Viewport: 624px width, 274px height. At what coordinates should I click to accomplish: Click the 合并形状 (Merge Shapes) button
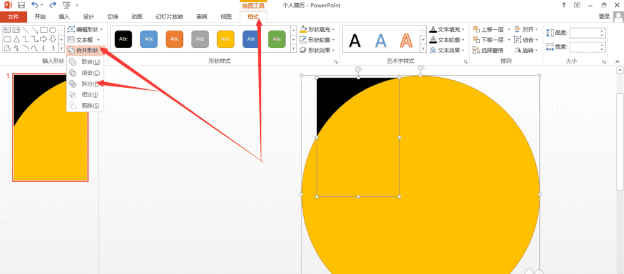(84, 50)
